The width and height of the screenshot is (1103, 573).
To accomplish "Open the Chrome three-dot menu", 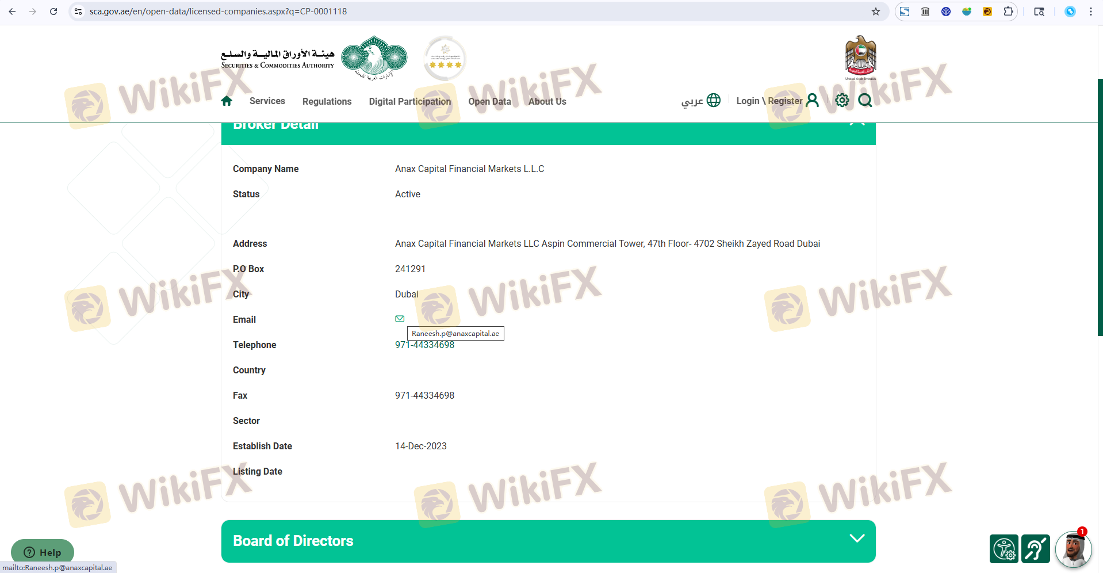I will [x=1090, y=12].
